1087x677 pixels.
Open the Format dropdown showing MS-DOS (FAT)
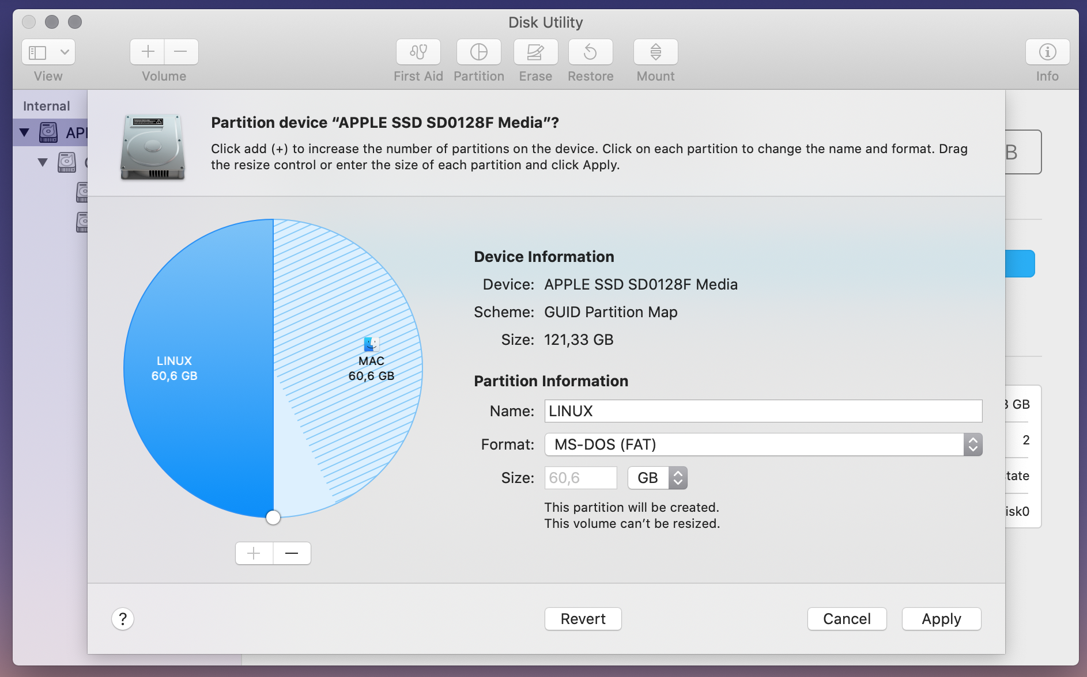(763, 444)
